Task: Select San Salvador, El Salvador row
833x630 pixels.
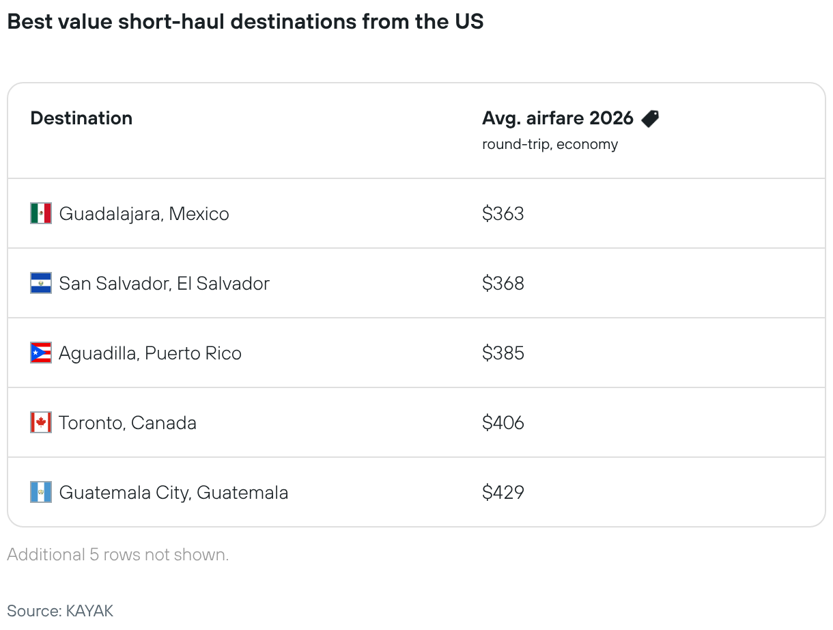Action: [416, 284]
